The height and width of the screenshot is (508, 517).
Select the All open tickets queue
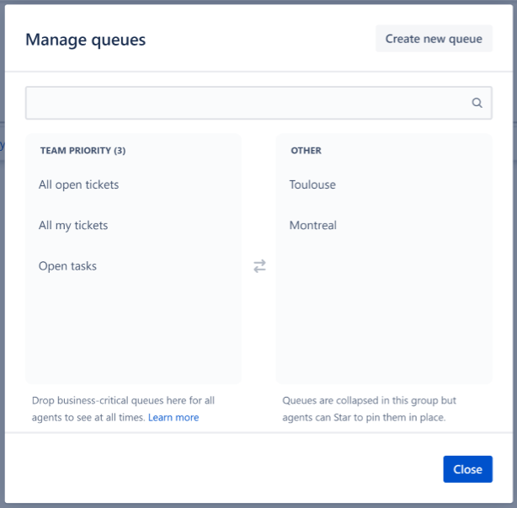(x=79, y=184)
